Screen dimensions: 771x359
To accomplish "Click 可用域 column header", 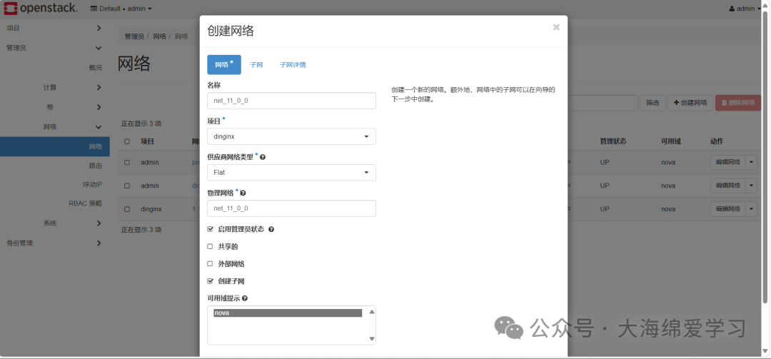I will [x=671, y=141].
